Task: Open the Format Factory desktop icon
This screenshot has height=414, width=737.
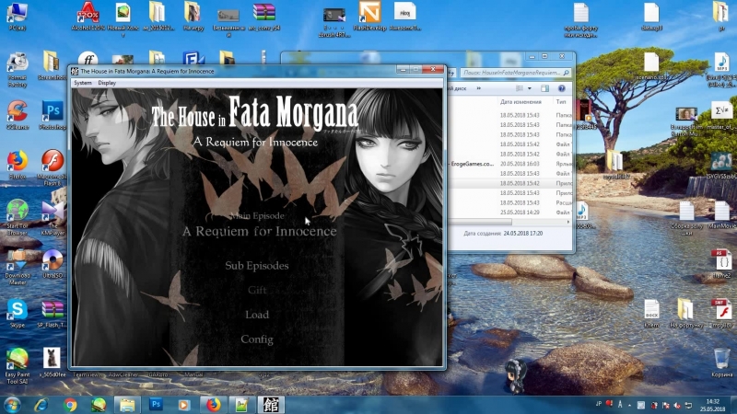Action: coord(18,70)
